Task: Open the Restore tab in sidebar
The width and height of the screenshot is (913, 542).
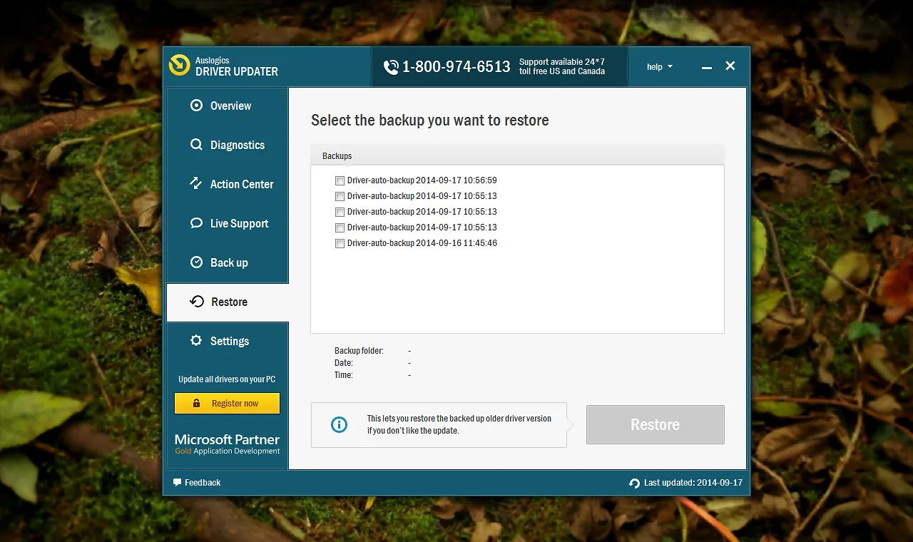Action: tap(228, 302)
